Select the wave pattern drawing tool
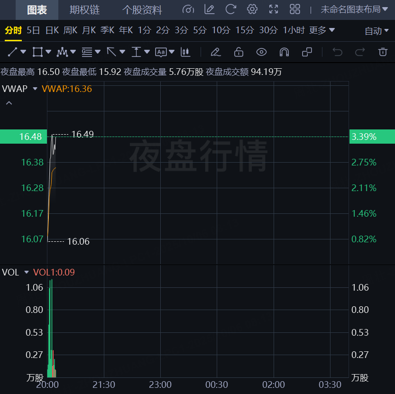The height and width of the screenshot is (394, 395). pos(62,52)
